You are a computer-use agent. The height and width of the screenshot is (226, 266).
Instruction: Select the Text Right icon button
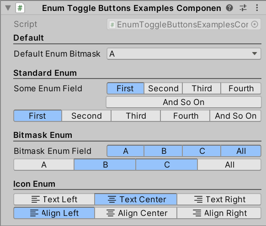(x=219, y=199)
